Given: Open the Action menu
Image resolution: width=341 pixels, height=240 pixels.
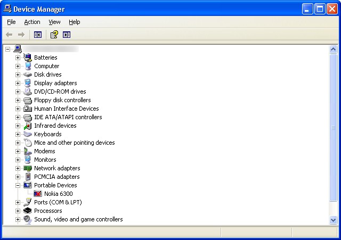Looking at the screenshot, I should tap(32, 22).
